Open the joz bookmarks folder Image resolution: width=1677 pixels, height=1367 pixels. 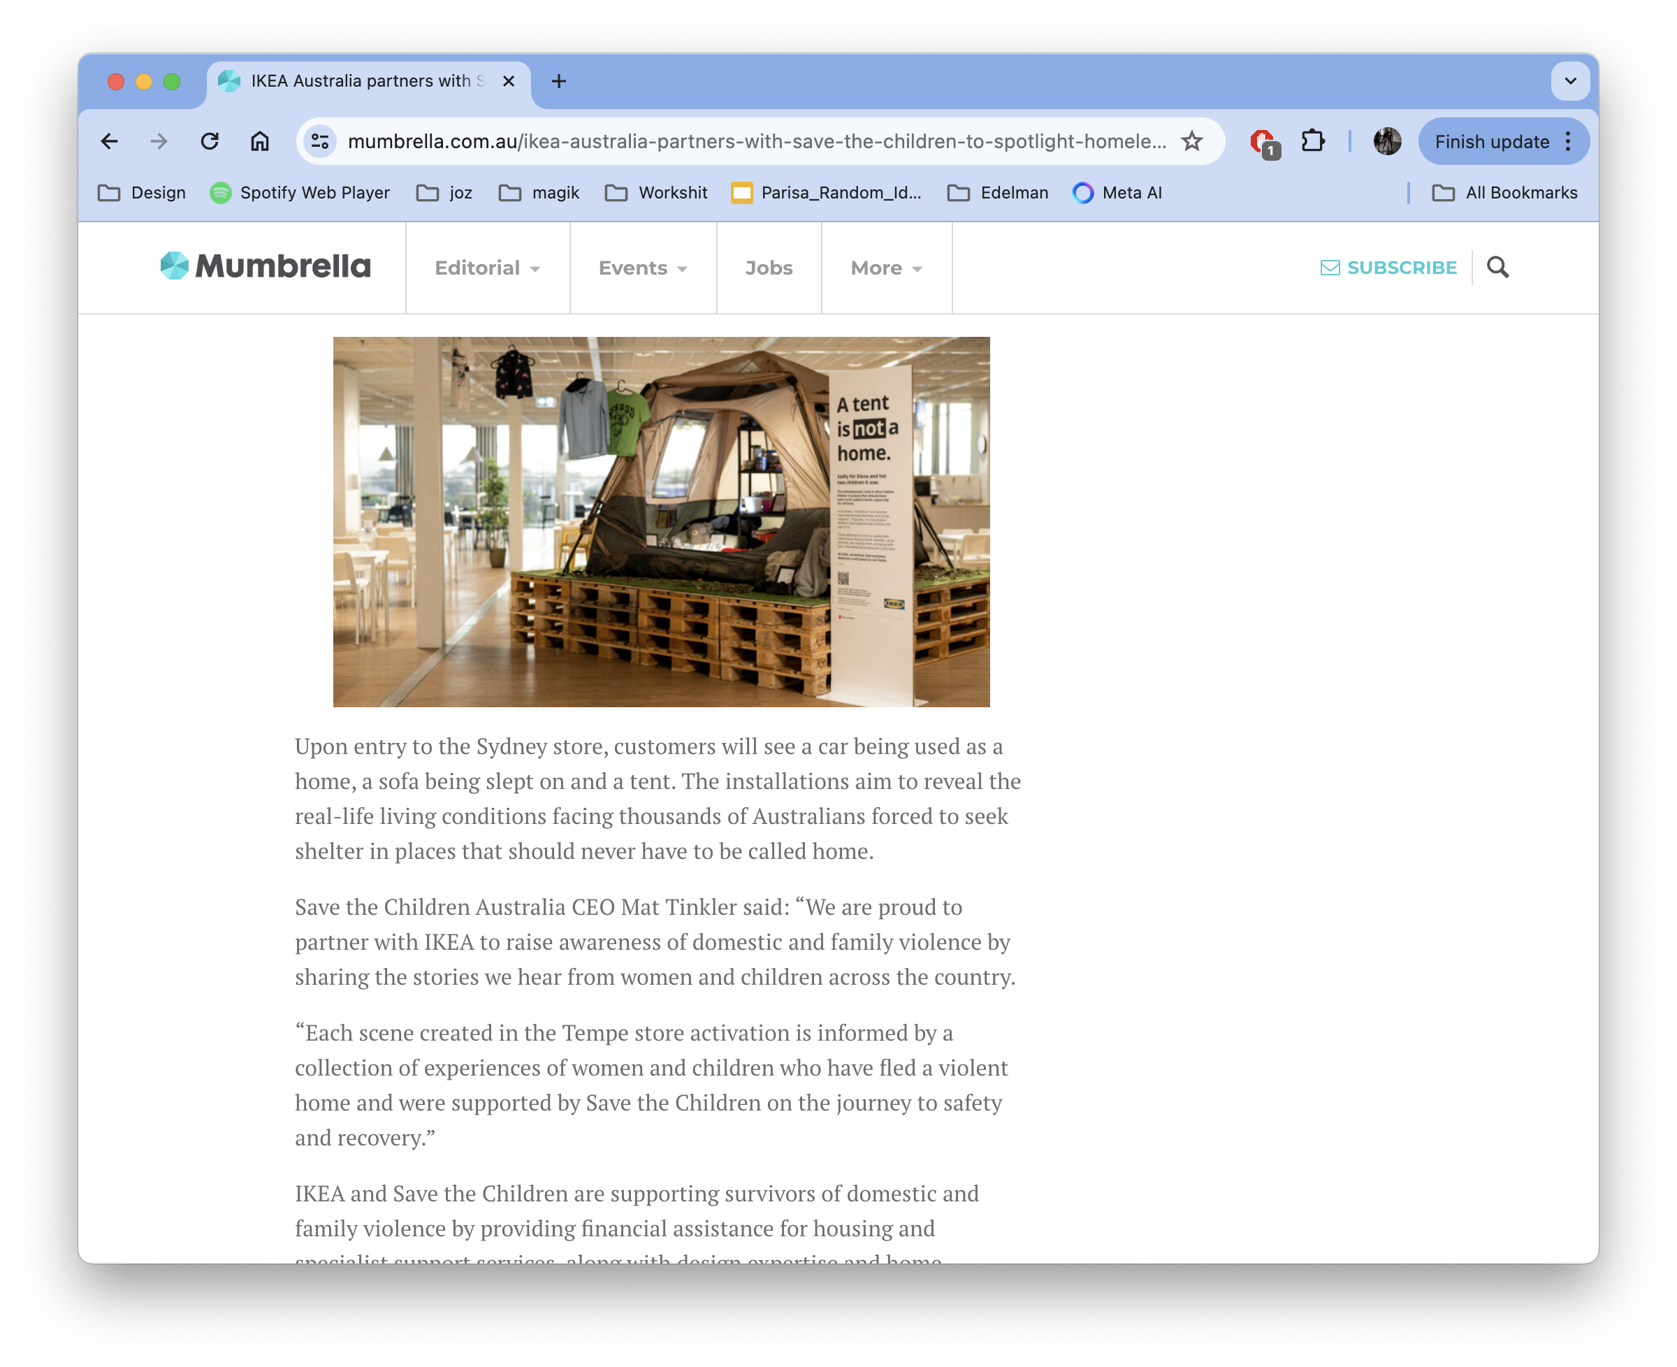tap(445, 193)
